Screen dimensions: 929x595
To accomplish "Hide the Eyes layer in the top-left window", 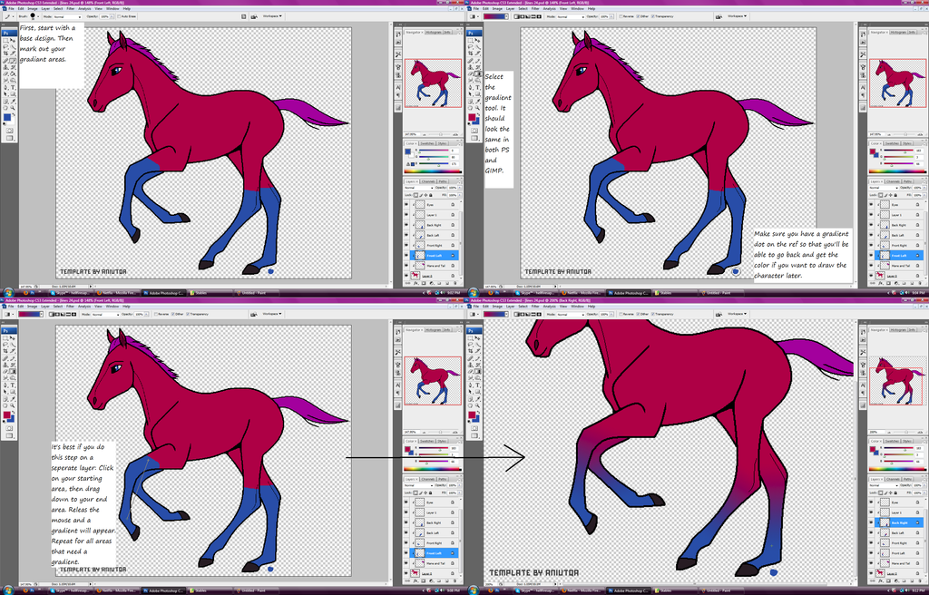I will tap(406, 204).
